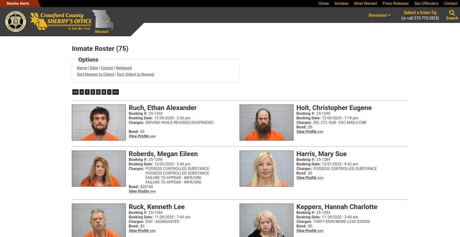Click charge THEFT-$500/MORE-LESS $25000
The width and height of the screenshot is (460, 237).
point(342,222)
